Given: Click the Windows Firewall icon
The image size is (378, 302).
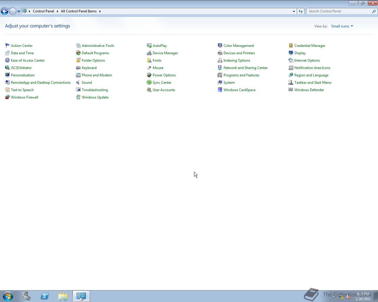Looking at the screenshot, I should tap(7, 97).
